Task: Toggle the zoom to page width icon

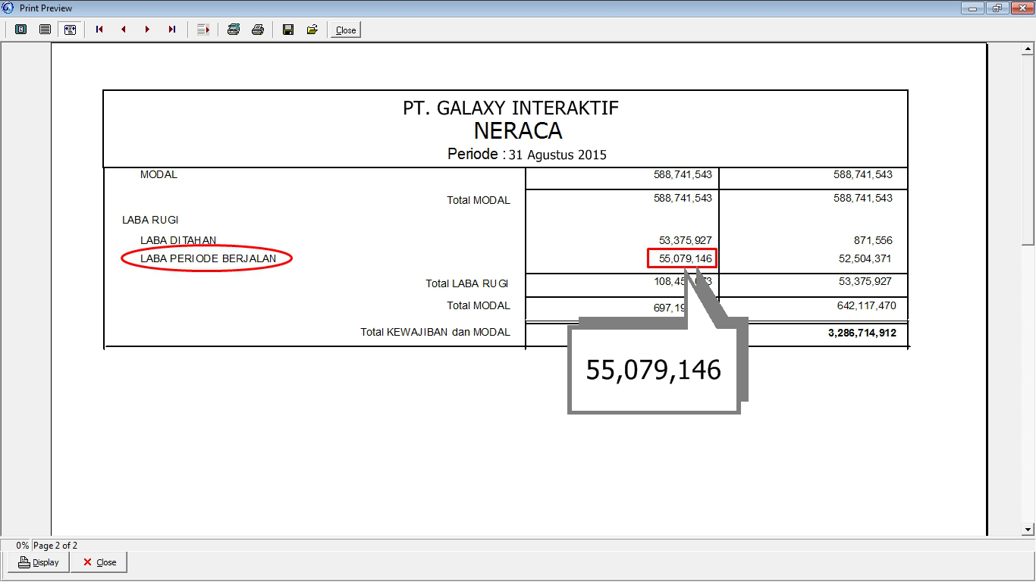Action: click(70, 30)
